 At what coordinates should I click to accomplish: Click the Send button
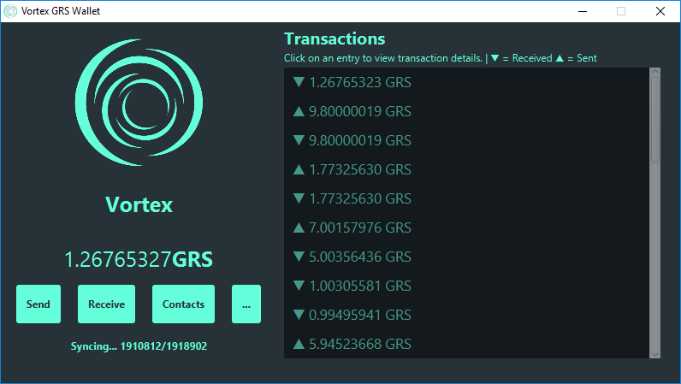[x=38, y=304]
